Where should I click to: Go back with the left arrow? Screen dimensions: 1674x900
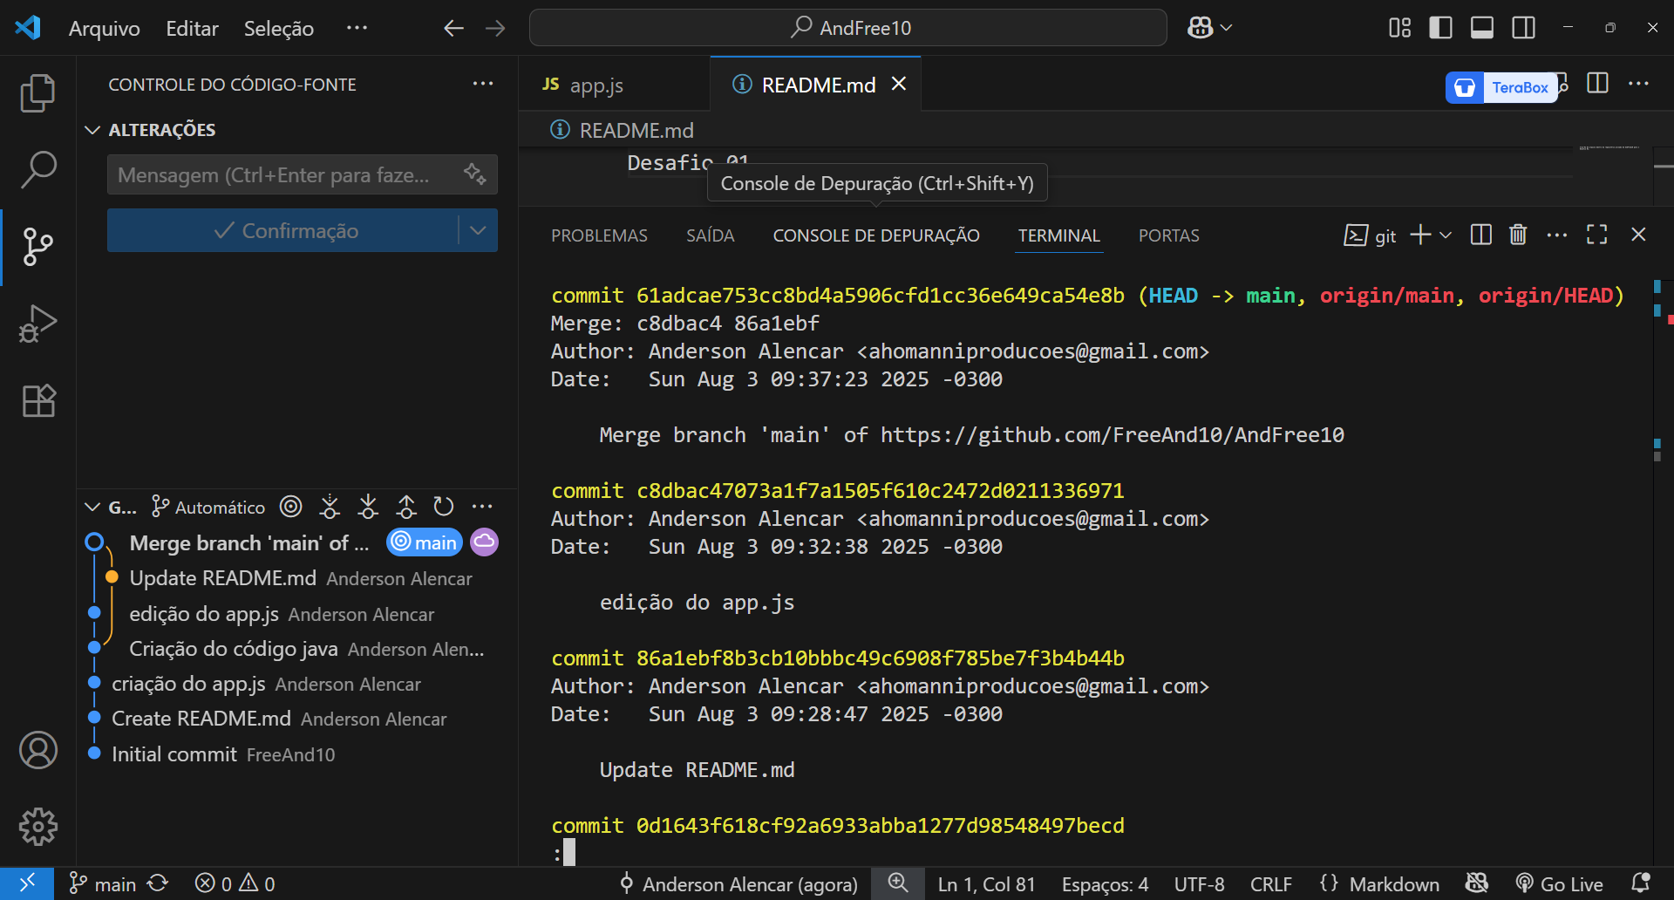(x=453, y=28)
